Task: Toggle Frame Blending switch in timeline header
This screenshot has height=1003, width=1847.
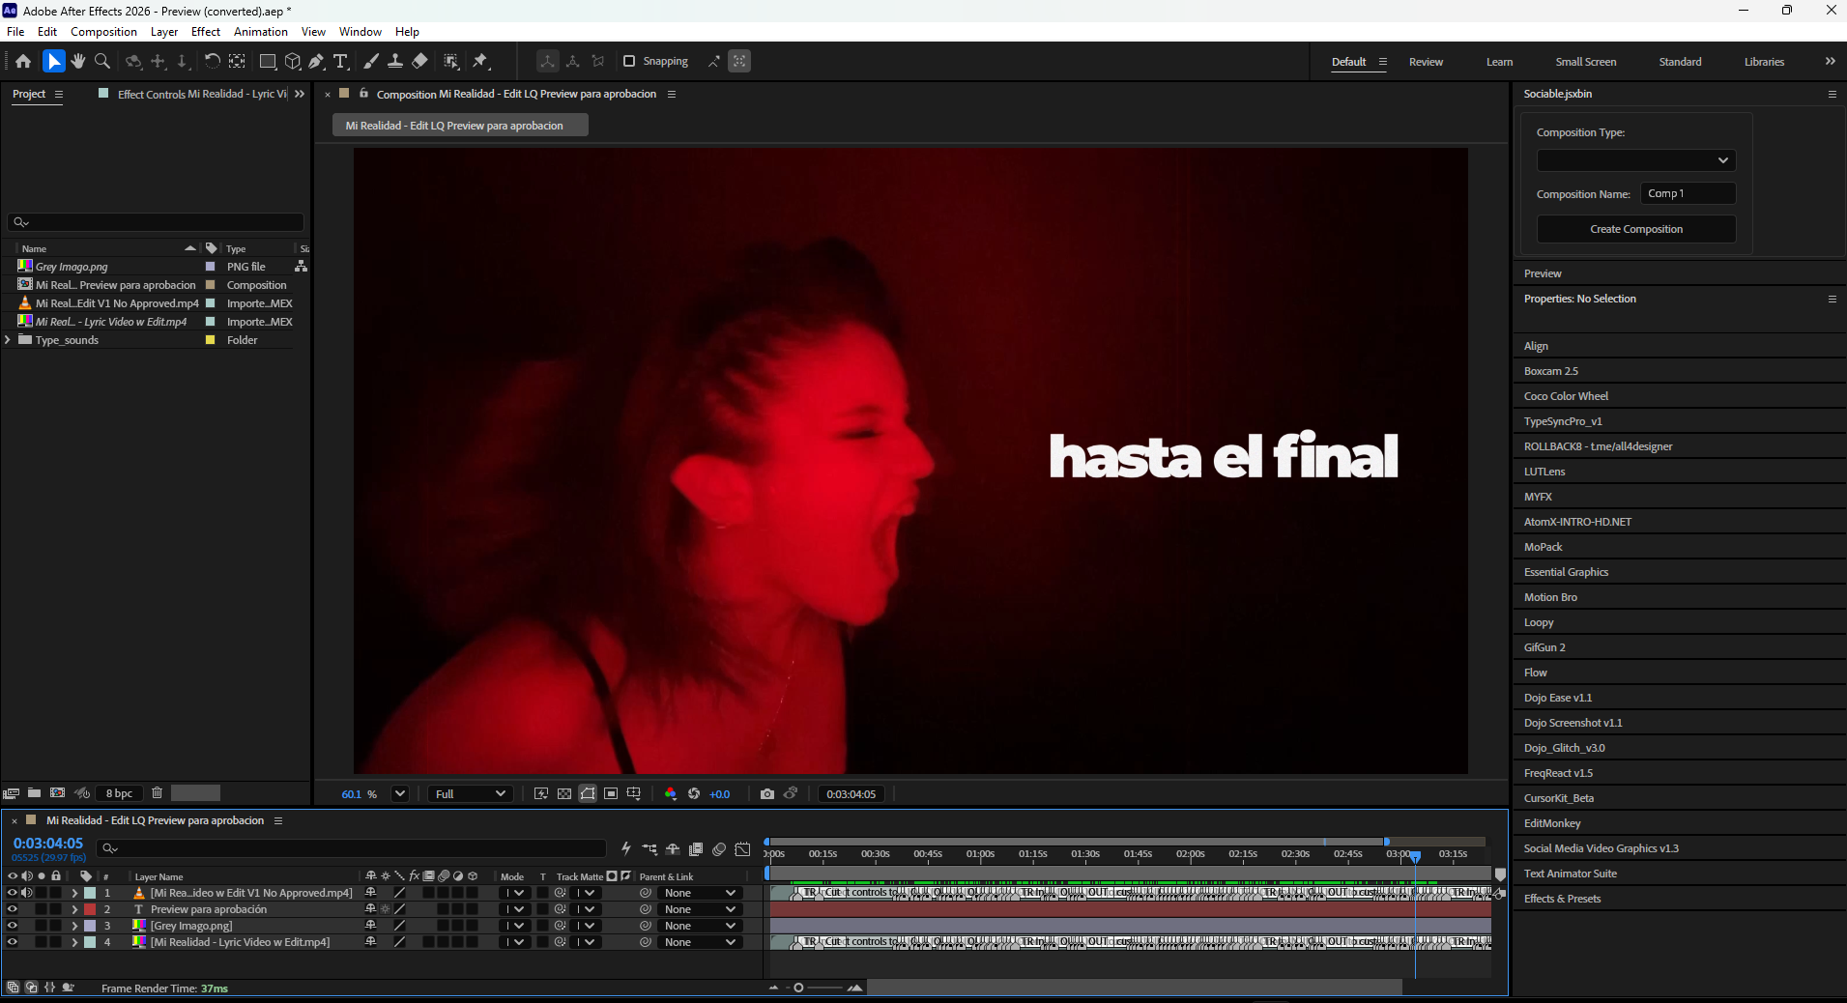Action: (696, 849)
